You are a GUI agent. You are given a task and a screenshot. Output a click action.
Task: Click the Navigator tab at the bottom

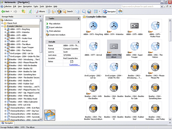[x=7, y=123]
